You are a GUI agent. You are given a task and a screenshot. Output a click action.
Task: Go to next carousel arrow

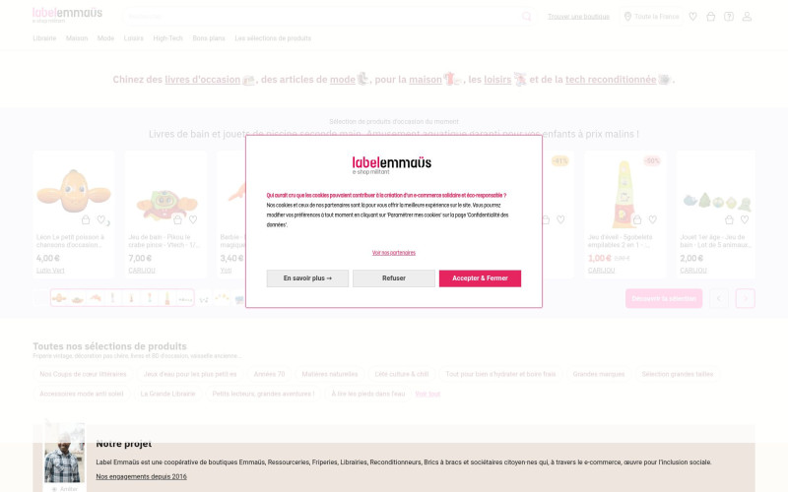[746, 298]
